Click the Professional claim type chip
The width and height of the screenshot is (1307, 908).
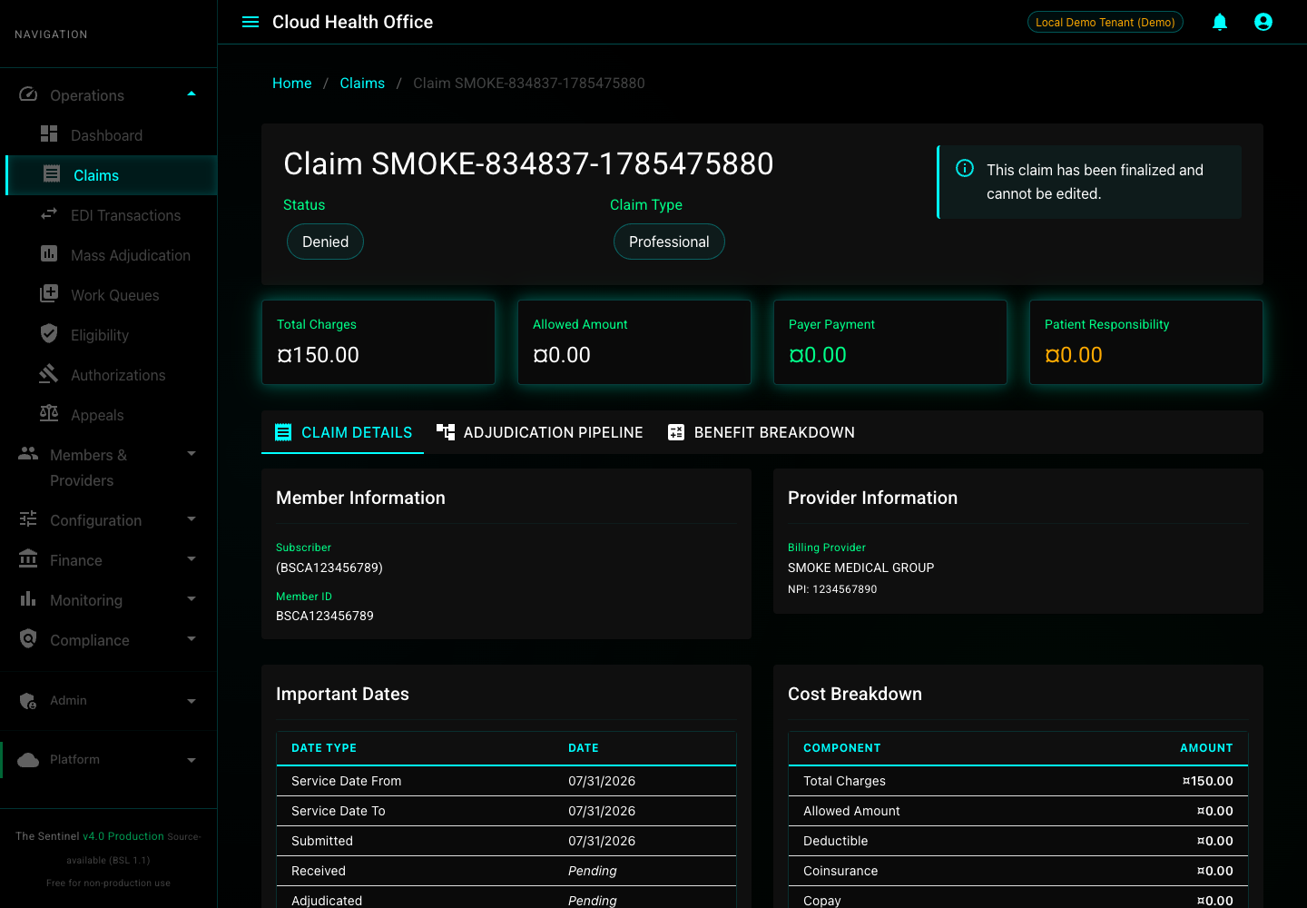coord(669,242)
